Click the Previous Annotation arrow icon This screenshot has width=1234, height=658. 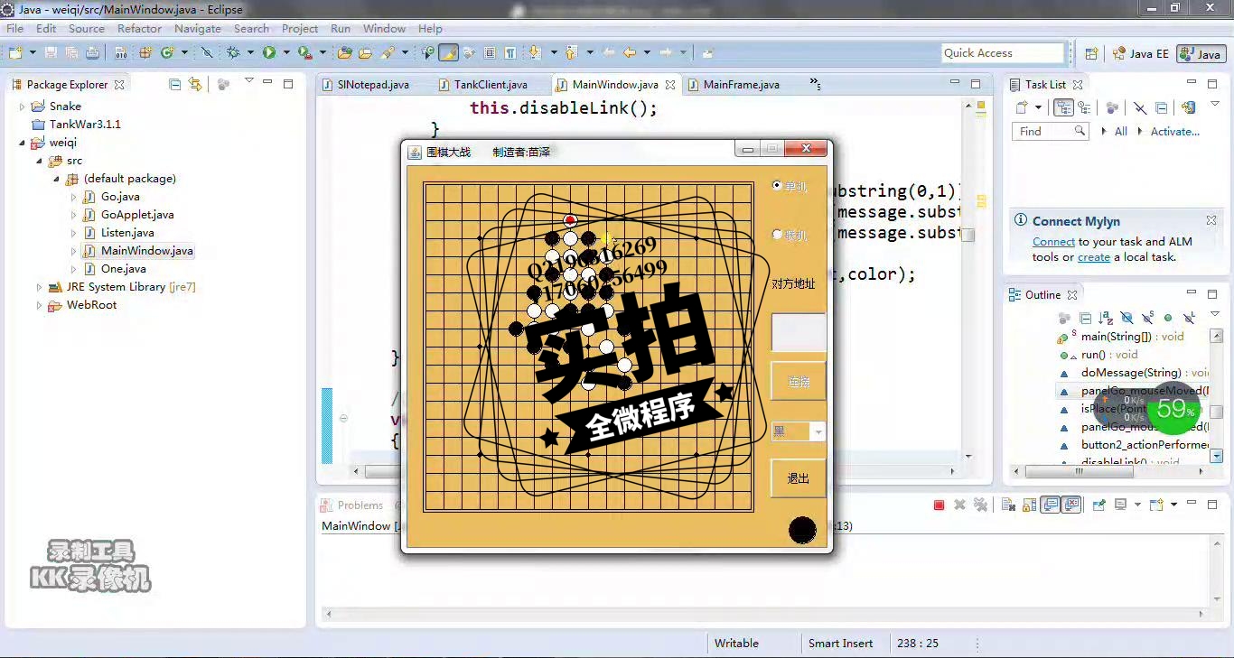pyautogui.click(x=572, y=53)
